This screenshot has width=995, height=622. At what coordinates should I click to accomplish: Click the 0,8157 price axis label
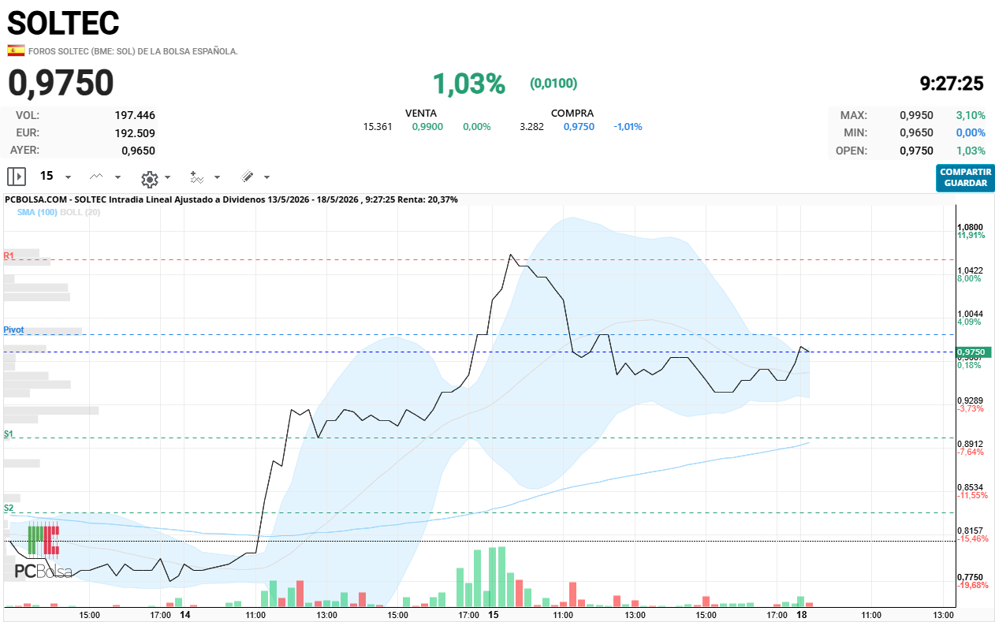(x=971, y=531)
